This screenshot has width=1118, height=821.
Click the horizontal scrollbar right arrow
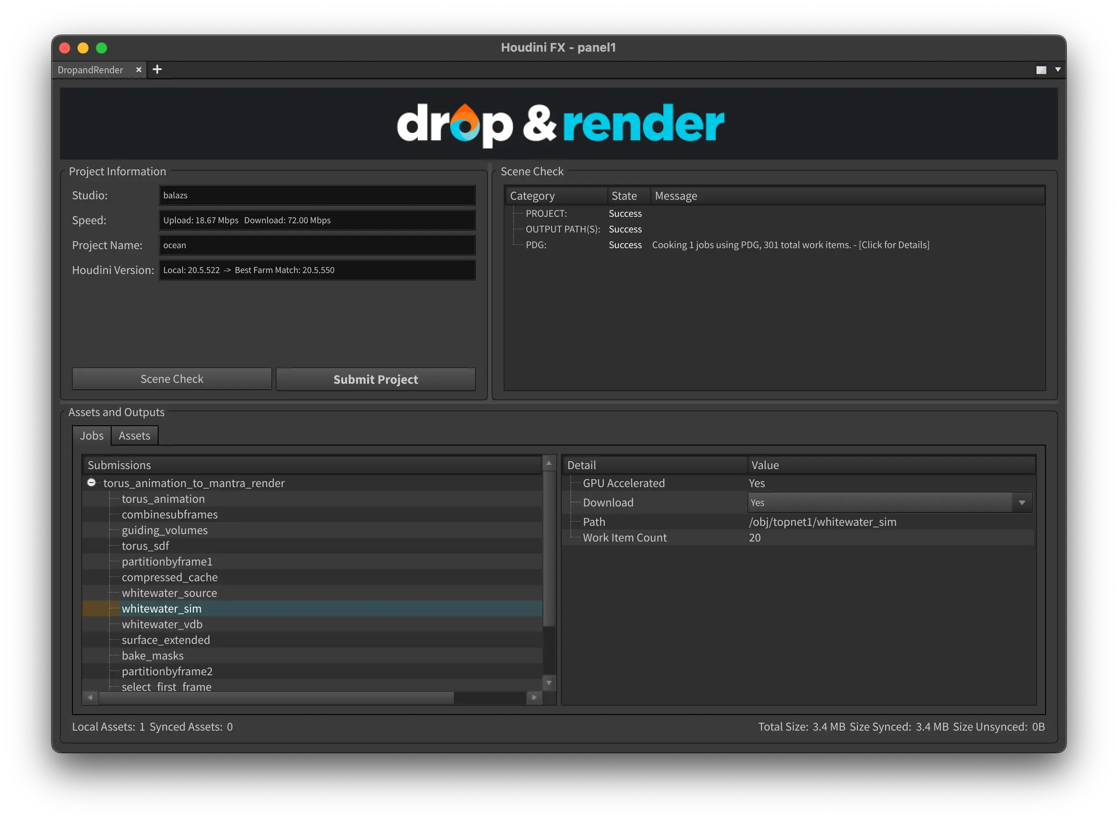click(x=534, y=697)
